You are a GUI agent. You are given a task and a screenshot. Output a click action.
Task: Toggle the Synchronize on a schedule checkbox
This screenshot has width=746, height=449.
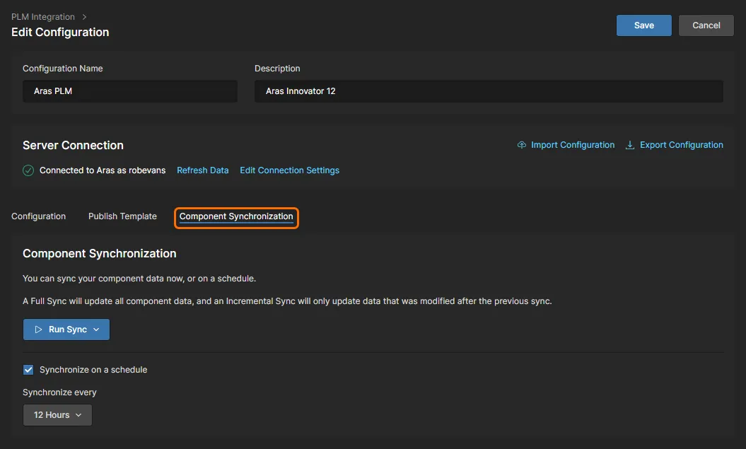[x=28, y=370]
